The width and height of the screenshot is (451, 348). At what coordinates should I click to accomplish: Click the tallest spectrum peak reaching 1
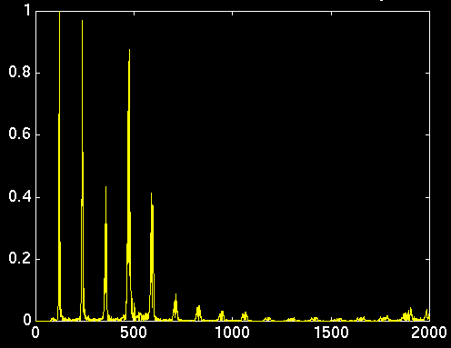pyautogui.click(x=59, y=166)
